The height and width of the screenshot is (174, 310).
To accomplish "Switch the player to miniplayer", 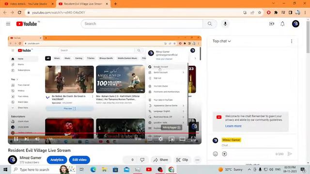I will coord(171,139).
